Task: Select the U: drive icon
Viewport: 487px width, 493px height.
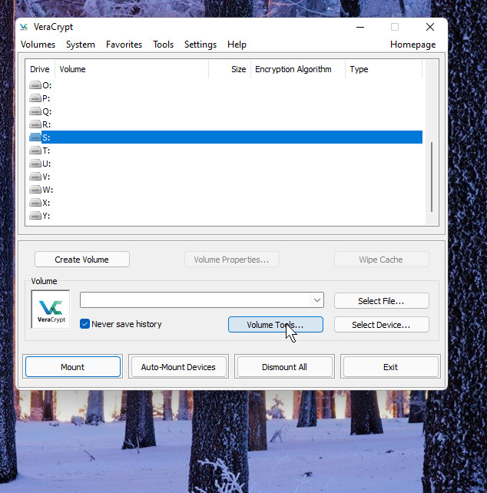Action: tap(35, 164)
